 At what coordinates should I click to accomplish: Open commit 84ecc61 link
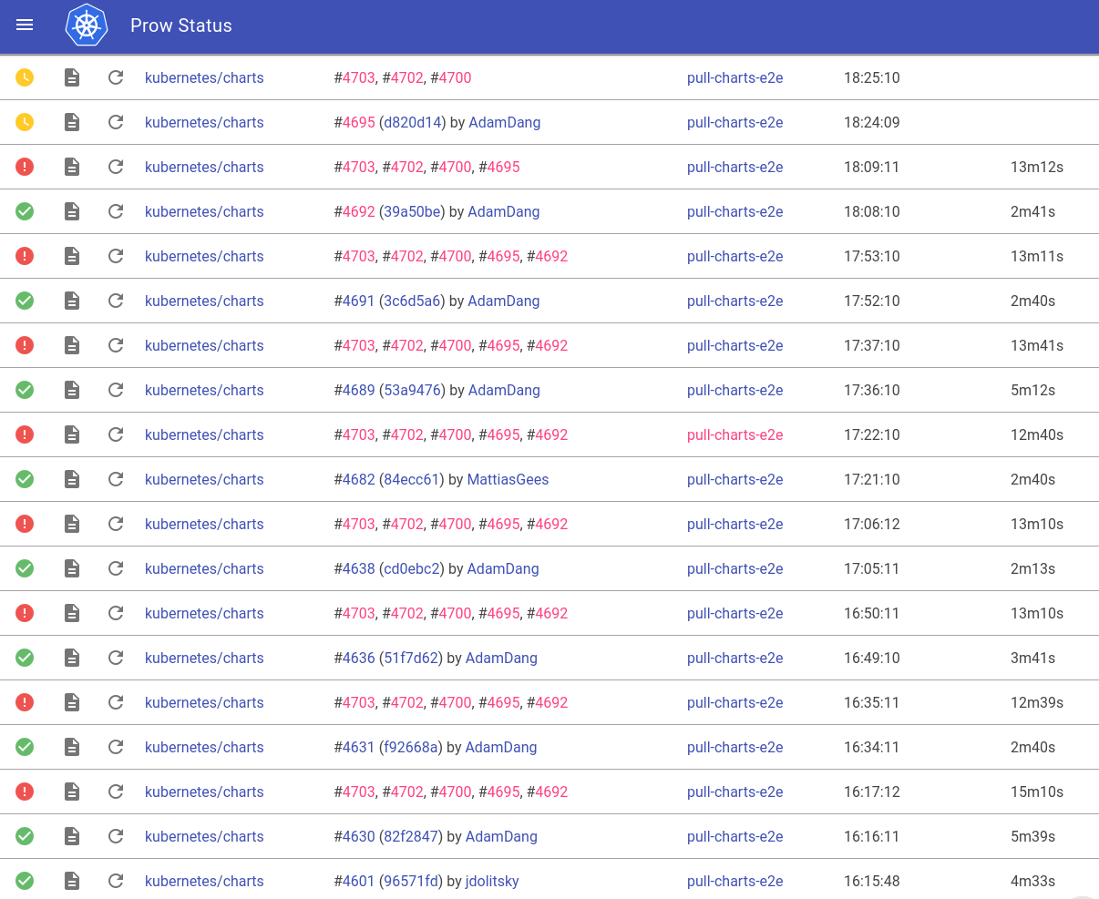(412, 479)
